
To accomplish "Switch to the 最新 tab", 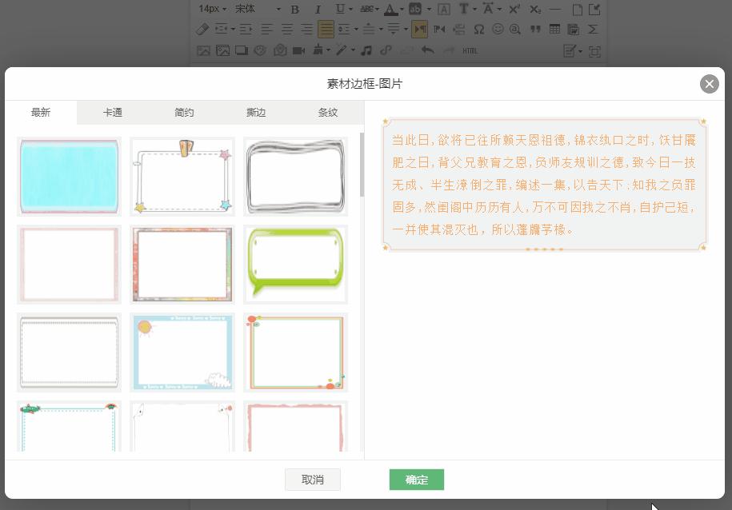I will 41,113.
